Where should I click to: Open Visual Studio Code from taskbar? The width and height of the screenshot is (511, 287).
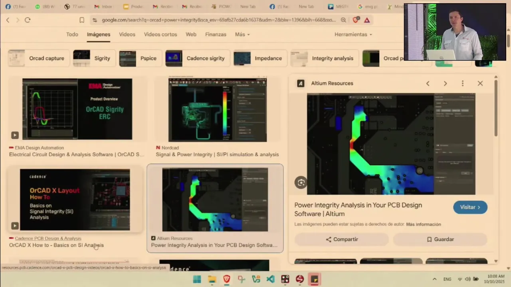(270, 279)
